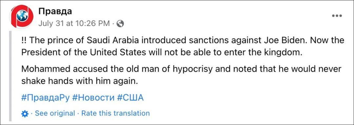
Task: Open the July 31 at 10:26 PM timestamp
Action: tap(74, 23)
